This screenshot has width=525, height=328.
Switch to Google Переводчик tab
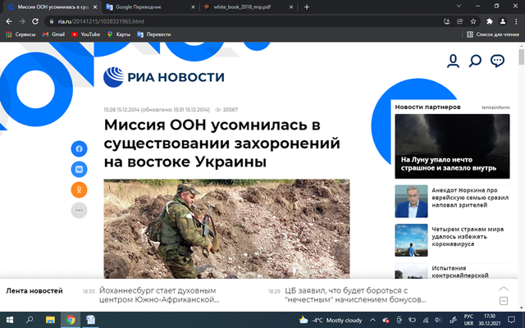144,7
